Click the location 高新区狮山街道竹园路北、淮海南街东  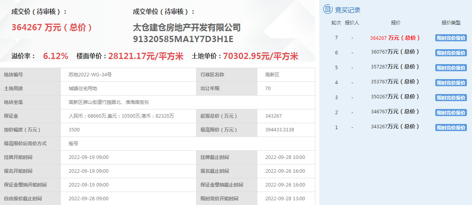109,102
